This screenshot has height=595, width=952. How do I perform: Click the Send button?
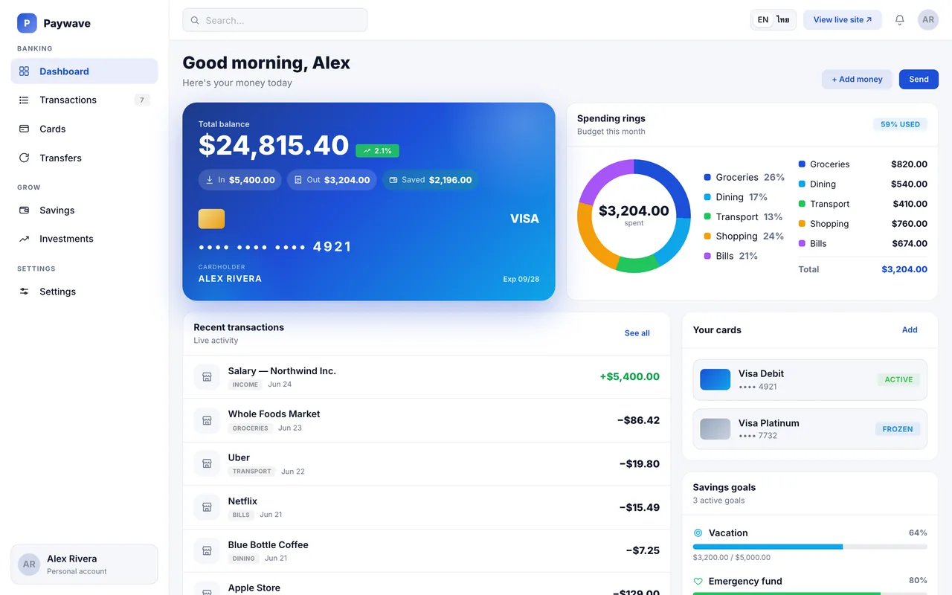(919, 80)
